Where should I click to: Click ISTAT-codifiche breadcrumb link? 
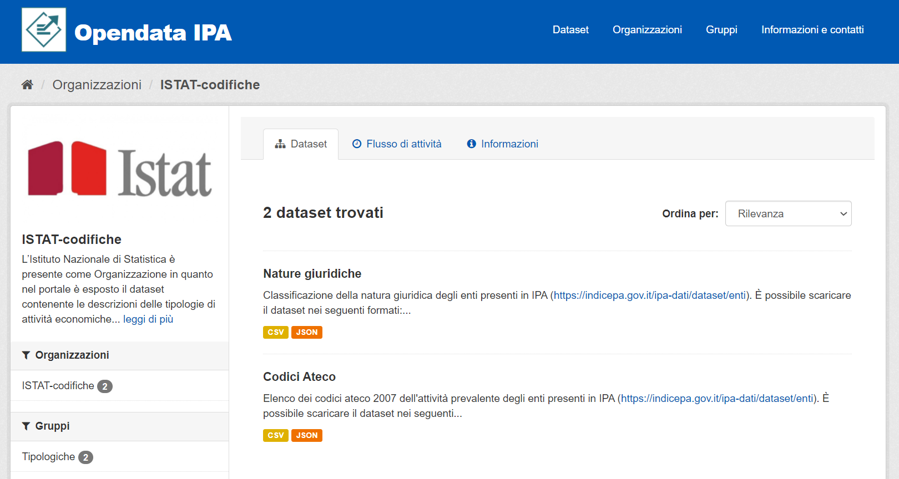pos(210,85)
